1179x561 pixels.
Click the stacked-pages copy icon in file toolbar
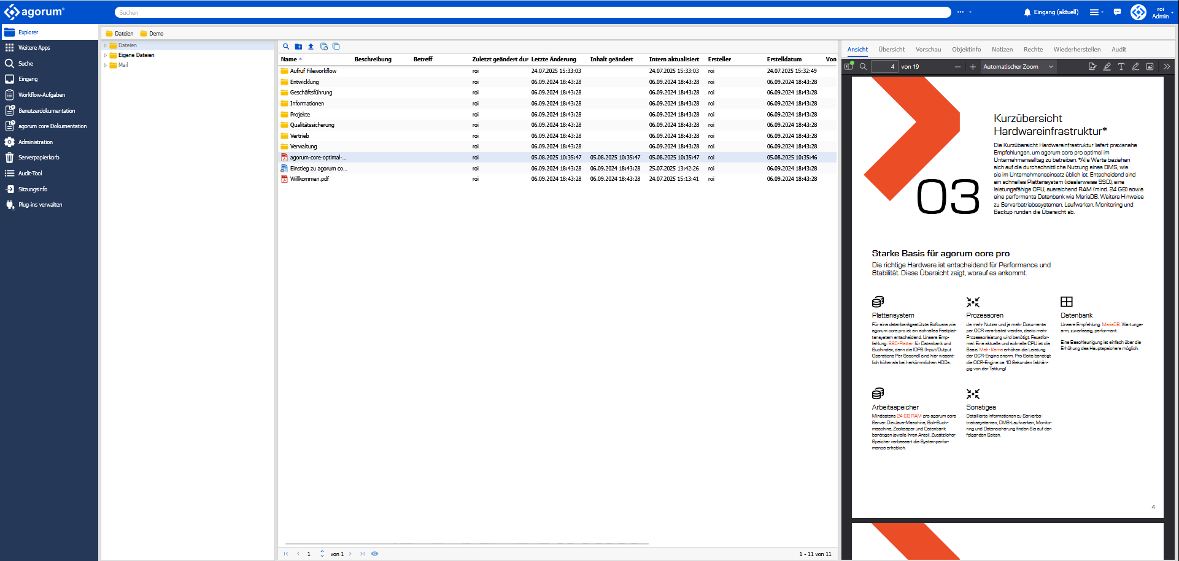(x=336, y=47)
